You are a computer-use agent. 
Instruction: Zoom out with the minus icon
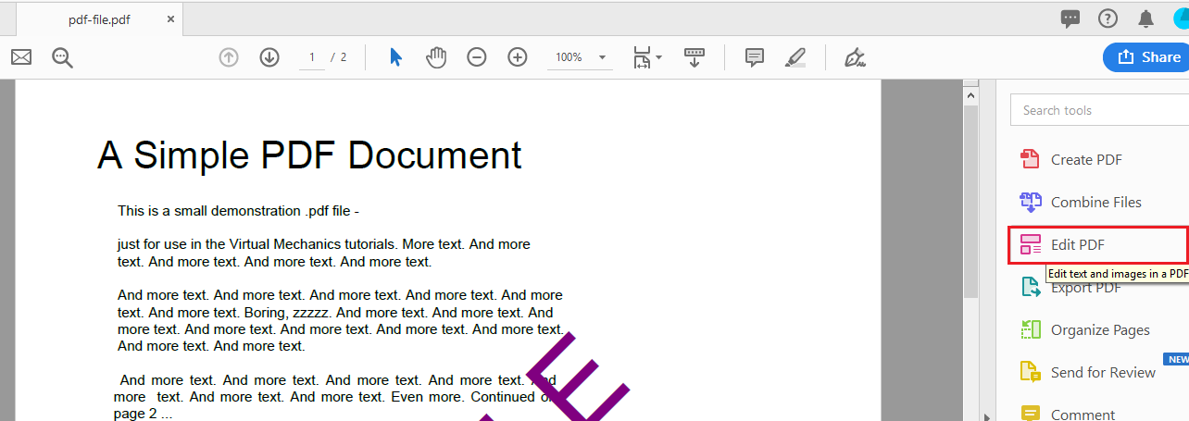click(x=477, y=57)
